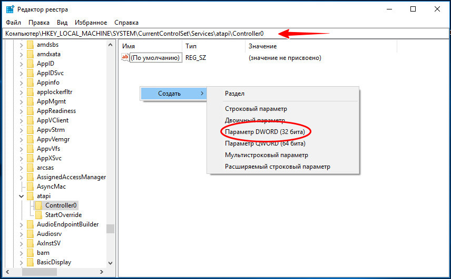Click the string value ab icon
451x279 pixels.
click(x=125, y=57)
